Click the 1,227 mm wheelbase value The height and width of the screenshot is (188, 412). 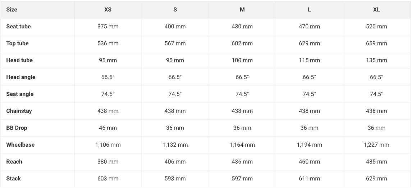click(376, 145)
